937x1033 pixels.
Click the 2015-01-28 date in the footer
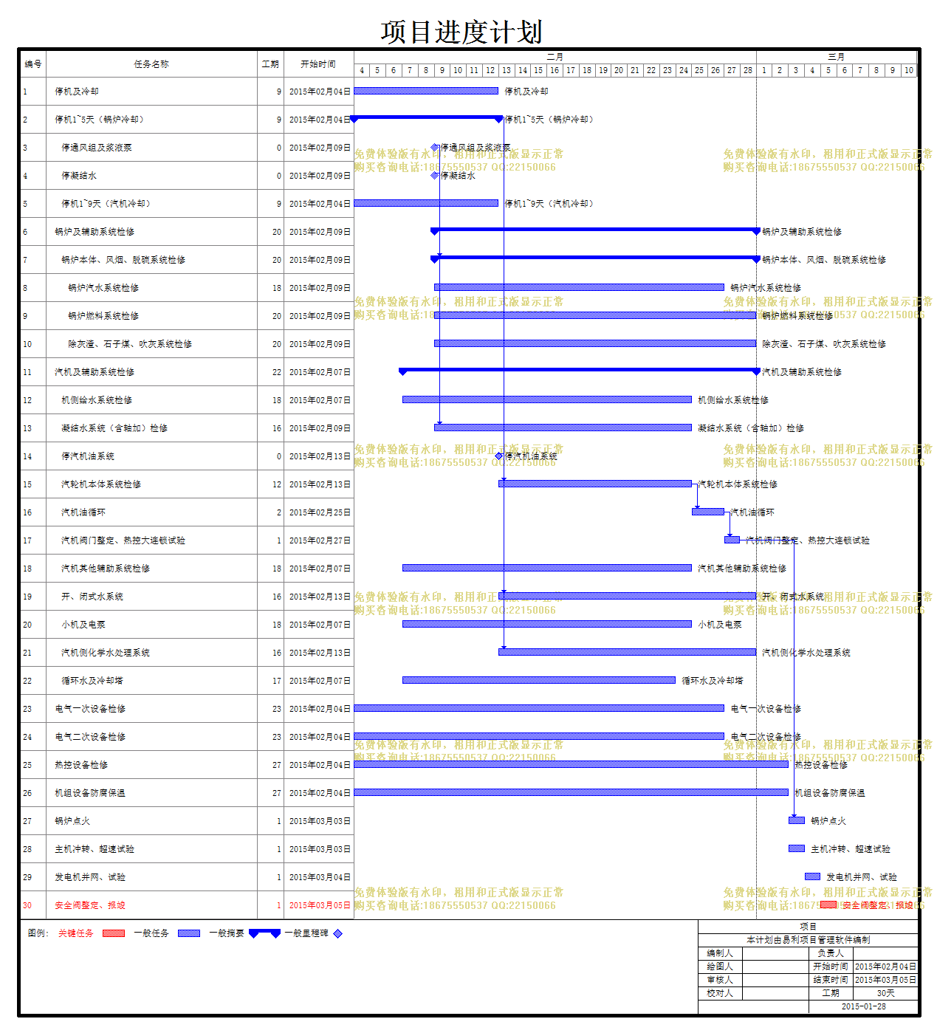click(864, 1006)
